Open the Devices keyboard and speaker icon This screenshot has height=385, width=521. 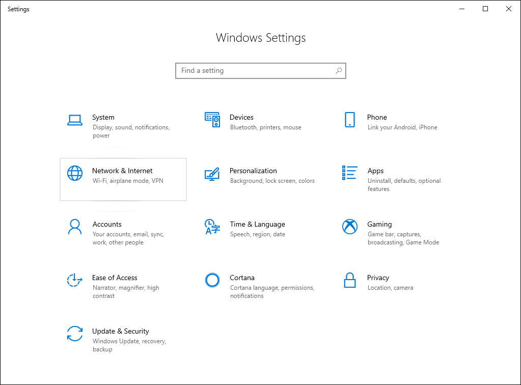pyautogui.click(x=212, y=120)
